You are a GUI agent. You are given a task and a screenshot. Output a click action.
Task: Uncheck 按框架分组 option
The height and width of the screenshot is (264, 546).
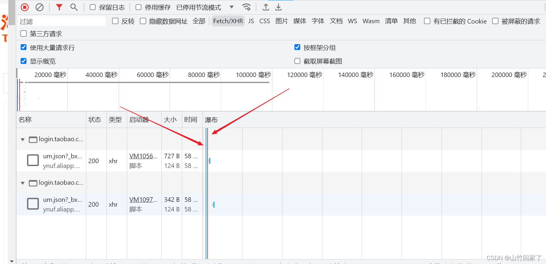click(x=297, y=47)
